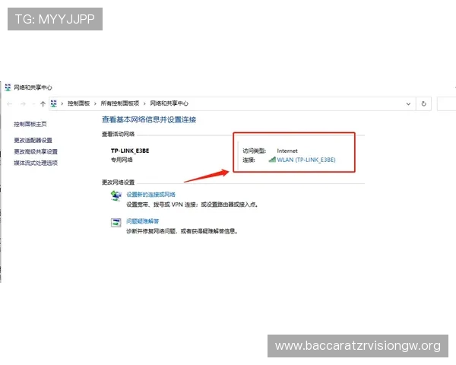Open 媒体流式处理选项 link
Screen dimensions: 456x365
tap(36, 163)
